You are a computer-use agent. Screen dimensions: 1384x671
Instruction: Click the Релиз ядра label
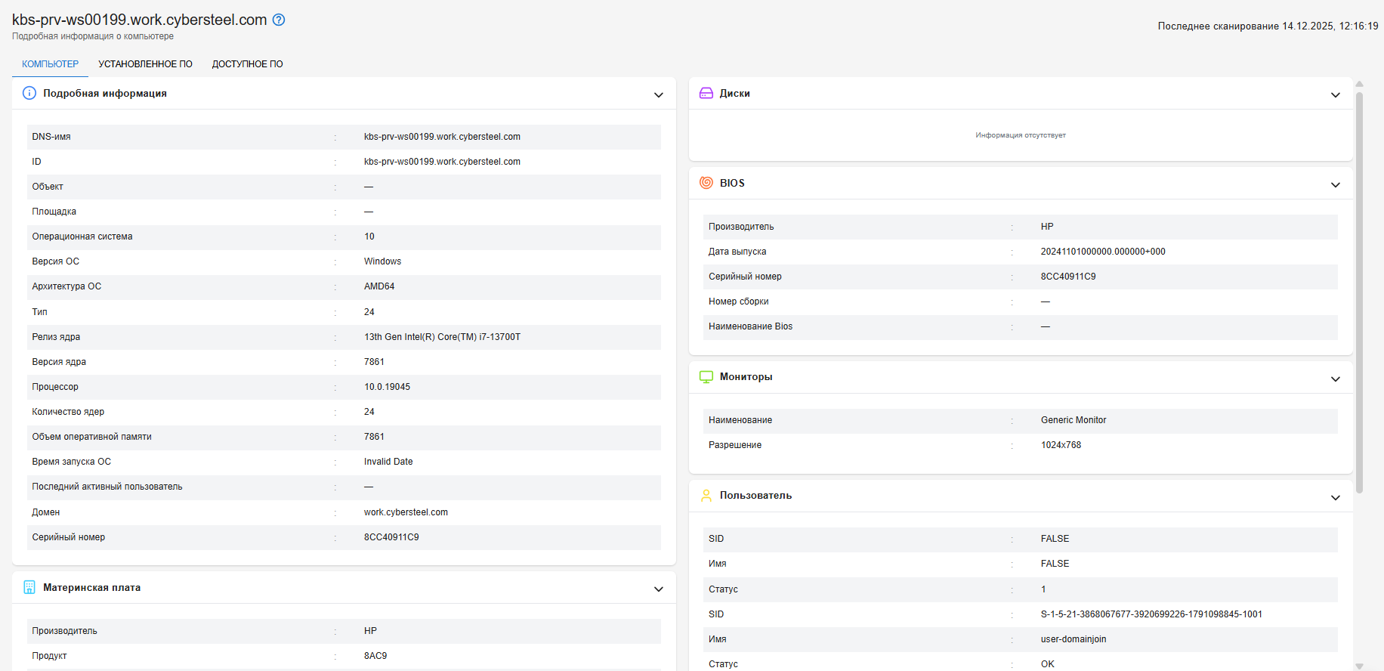coord(56,337)
